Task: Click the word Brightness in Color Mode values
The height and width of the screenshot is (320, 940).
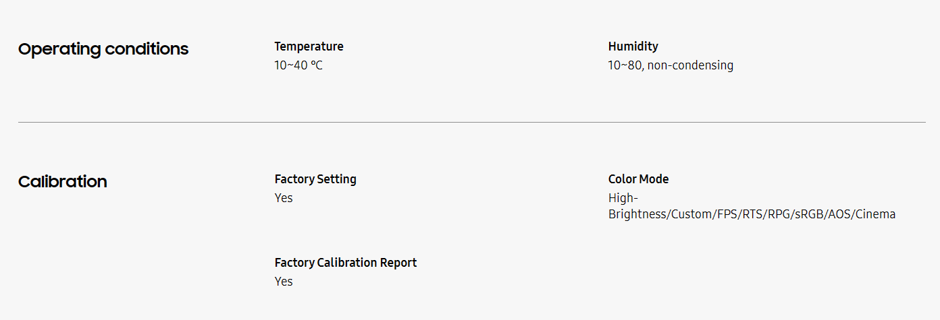Action: click(637, 214)
